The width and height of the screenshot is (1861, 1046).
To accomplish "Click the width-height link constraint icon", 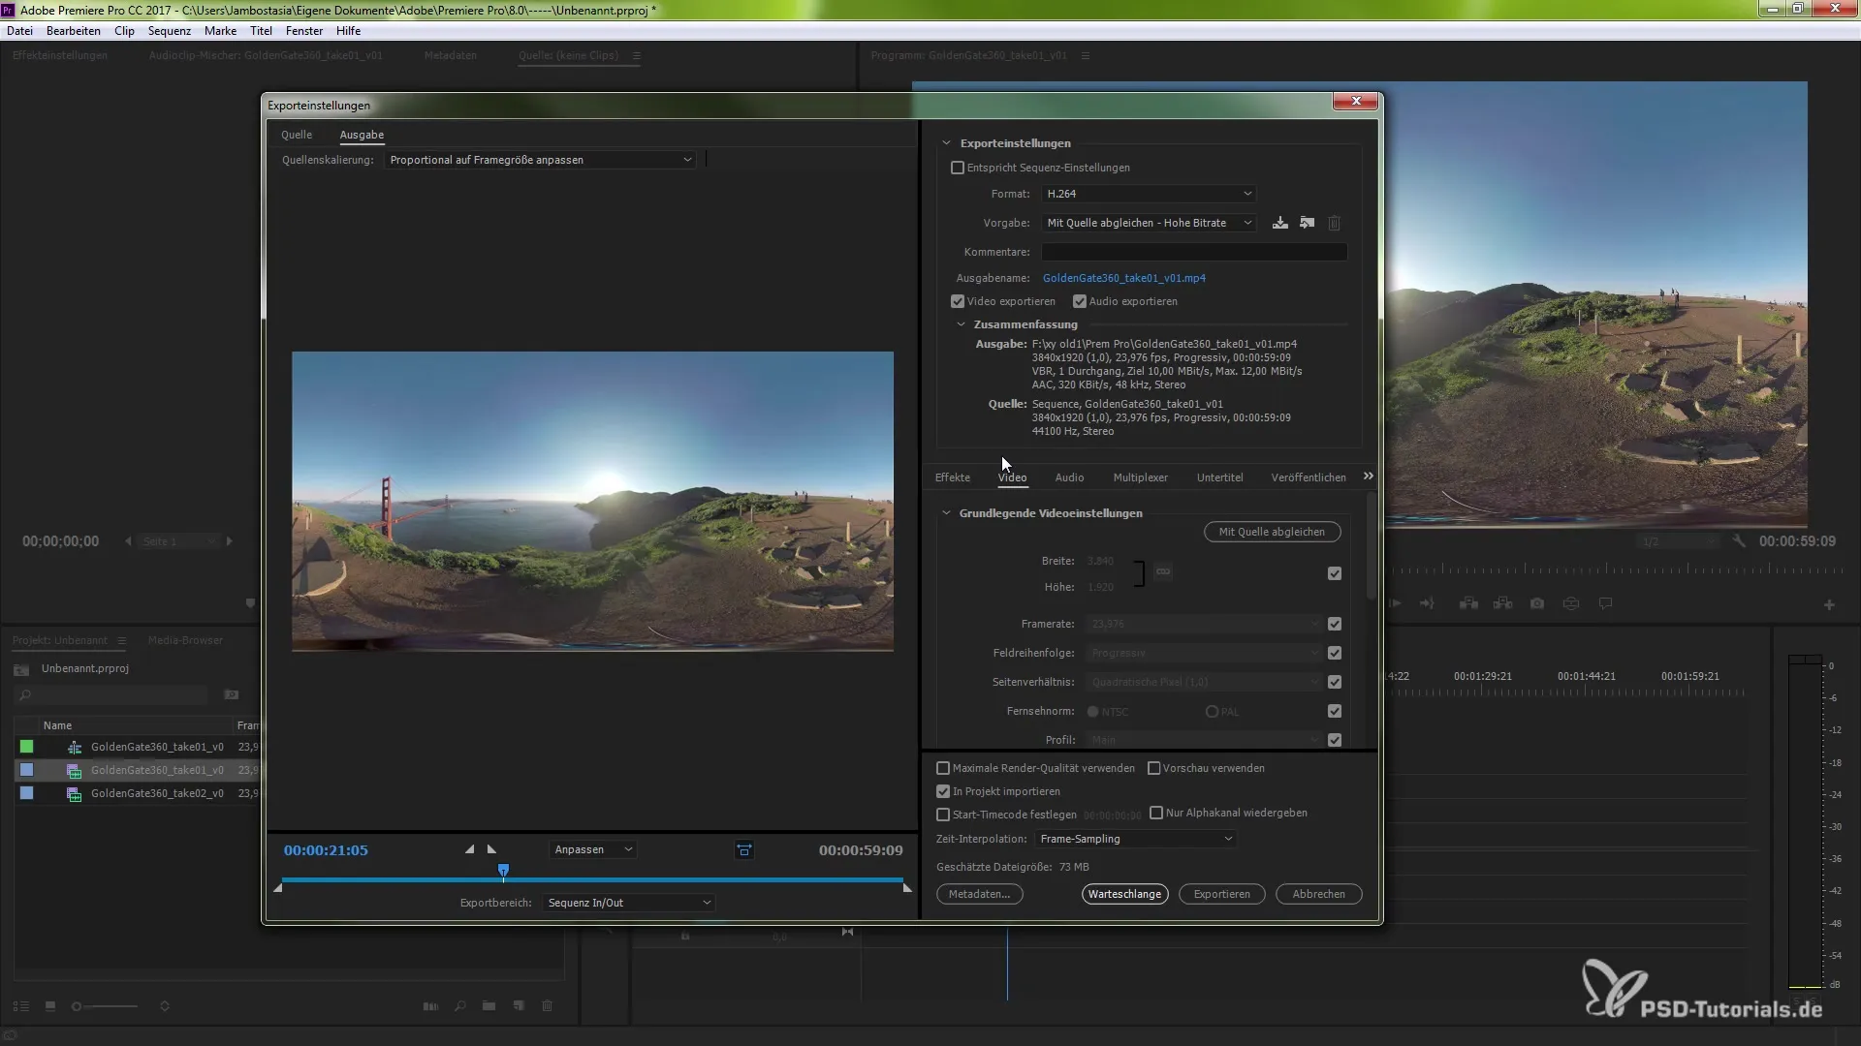I will click(x=1163, y=572).
